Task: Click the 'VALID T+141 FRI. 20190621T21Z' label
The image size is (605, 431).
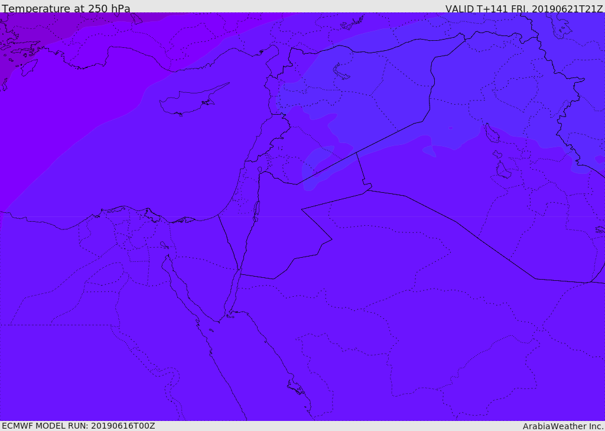Action: pos(524,8)
